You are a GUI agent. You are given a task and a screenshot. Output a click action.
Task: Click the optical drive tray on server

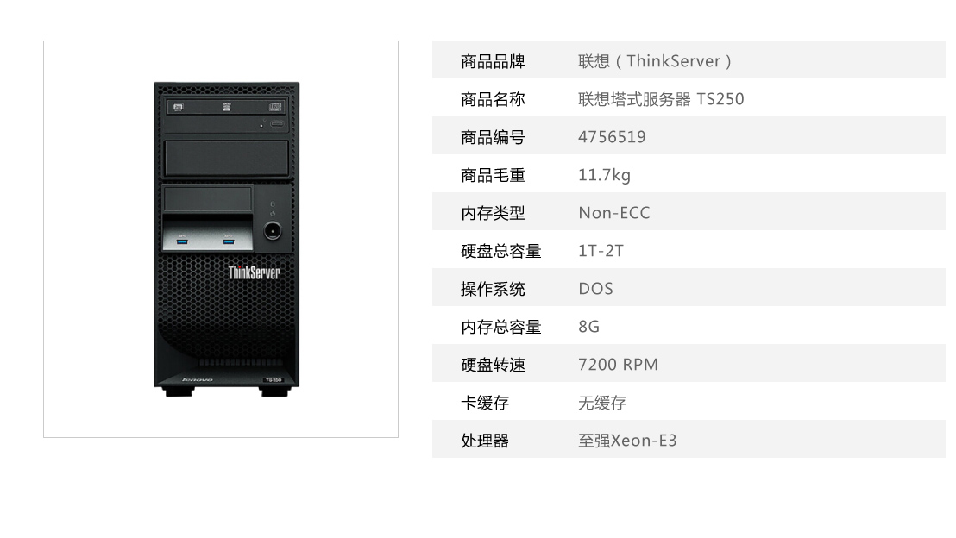pyautogui.click(x=226, y=107)
